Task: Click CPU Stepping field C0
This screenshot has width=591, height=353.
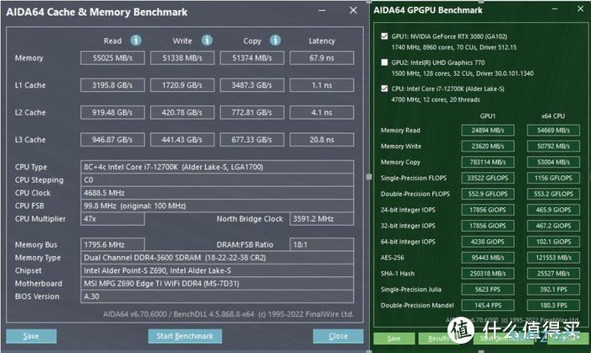Action: tap(217, 179)
